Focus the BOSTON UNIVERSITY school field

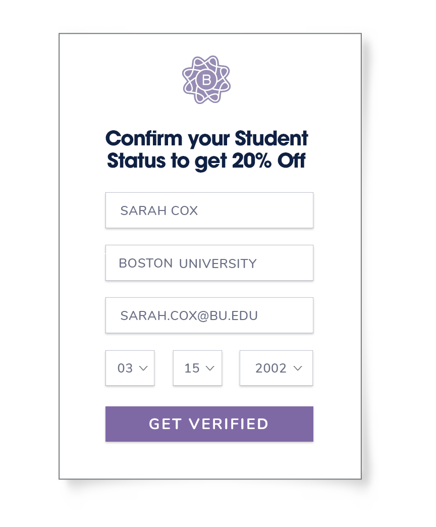pos(209,263)
